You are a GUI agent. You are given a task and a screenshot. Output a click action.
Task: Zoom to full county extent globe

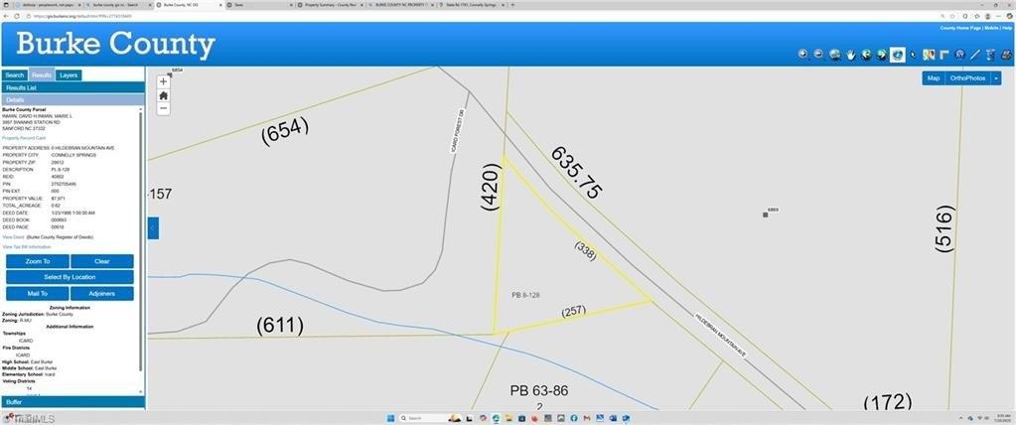tap(834, 55)
